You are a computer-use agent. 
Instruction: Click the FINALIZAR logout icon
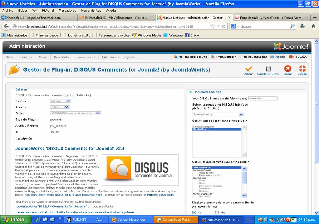coord(291,57)
